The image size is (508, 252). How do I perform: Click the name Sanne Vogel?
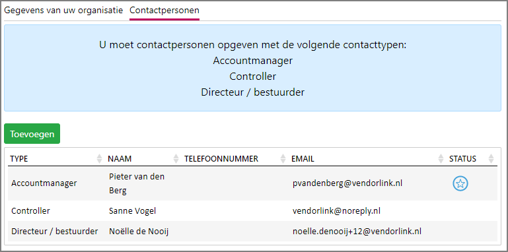coord(133,211)
